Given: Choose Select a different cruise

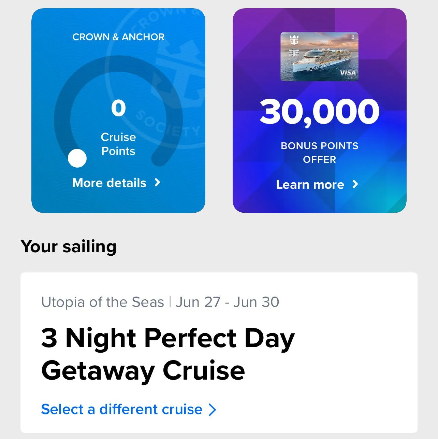Looking at the screenshot, I should coord(121,409).
